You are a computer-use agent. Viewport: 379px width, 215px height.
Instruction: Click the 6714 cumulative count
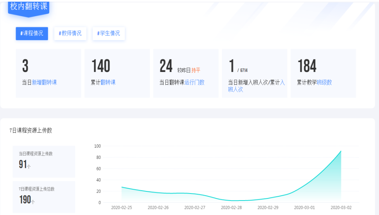[243, 70]
